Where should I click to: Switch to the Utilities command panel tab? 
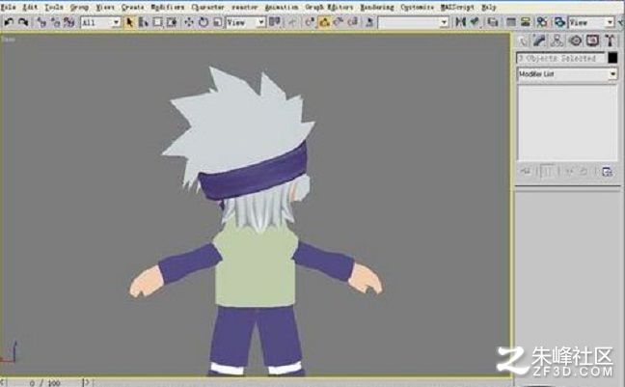pyautogui.click(x=610, y=41)
